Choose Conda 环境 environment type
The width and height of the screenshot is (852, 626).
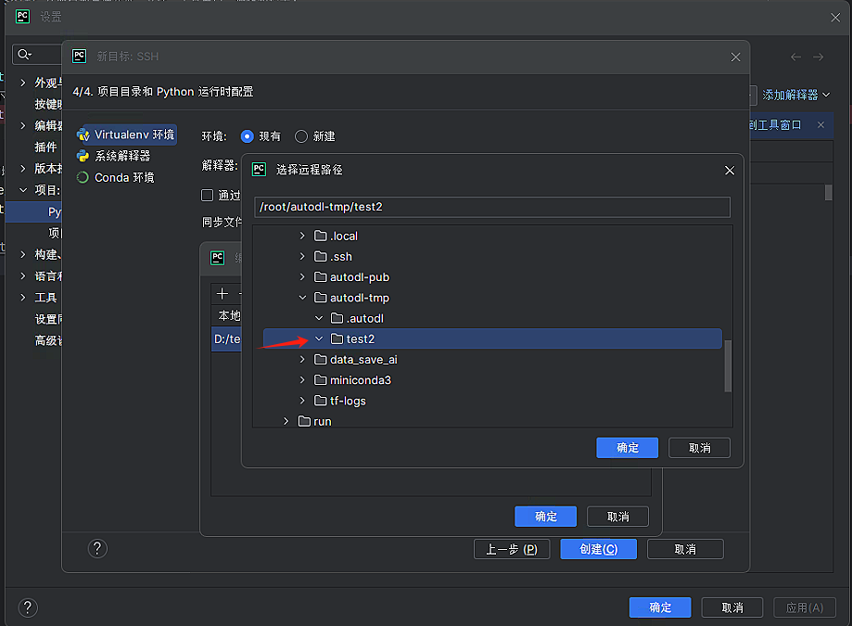pos(115,178)
